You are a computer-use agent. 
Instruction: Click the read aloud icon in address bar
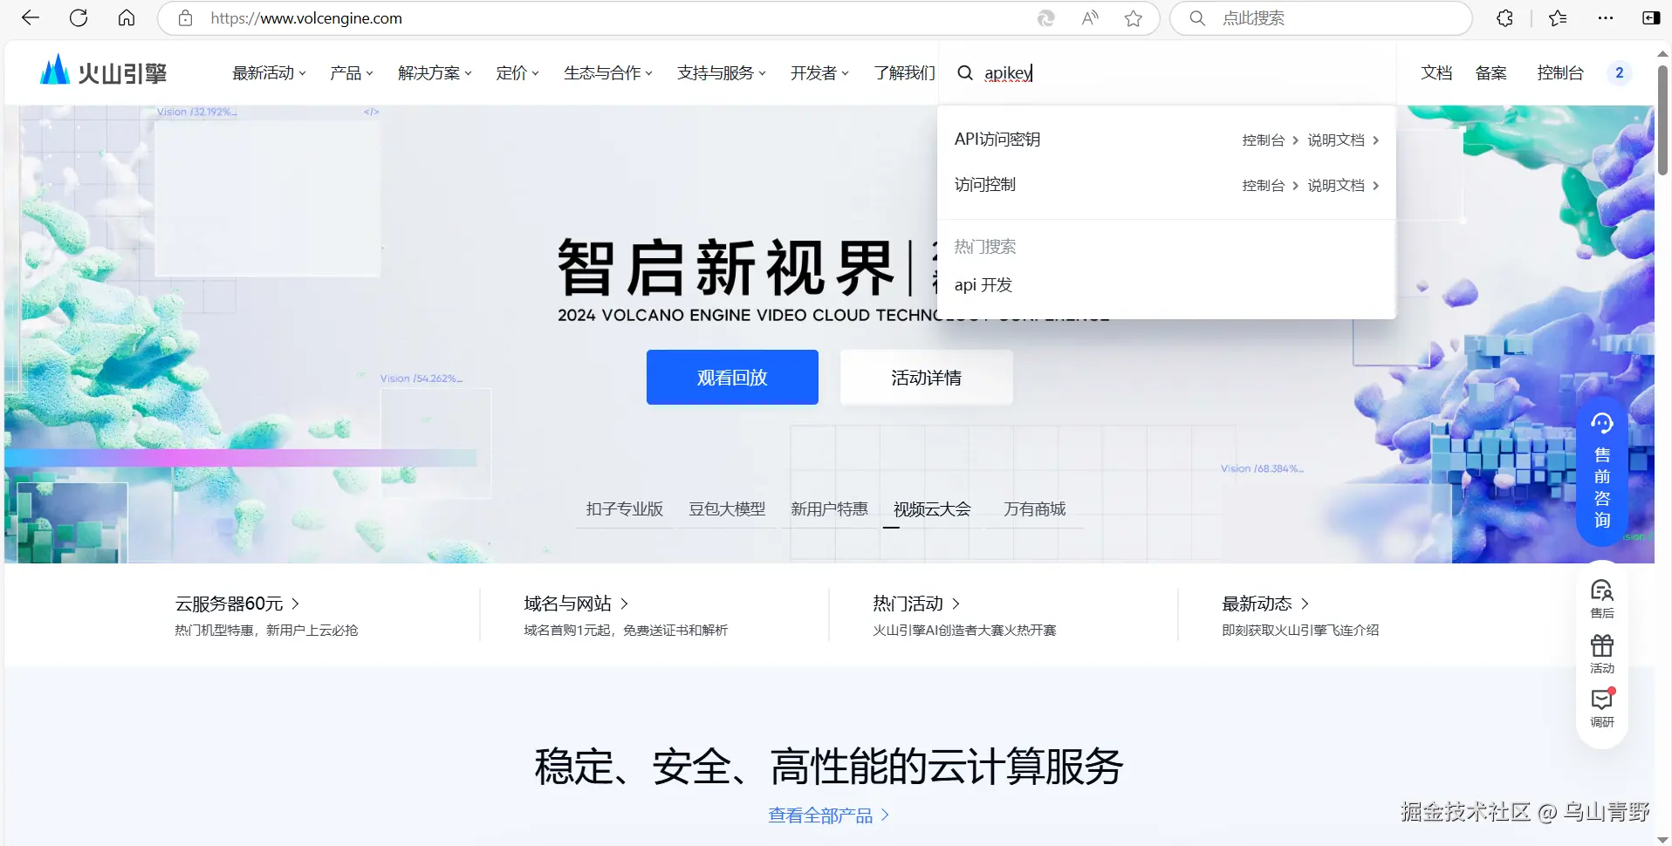point(1090,18)
